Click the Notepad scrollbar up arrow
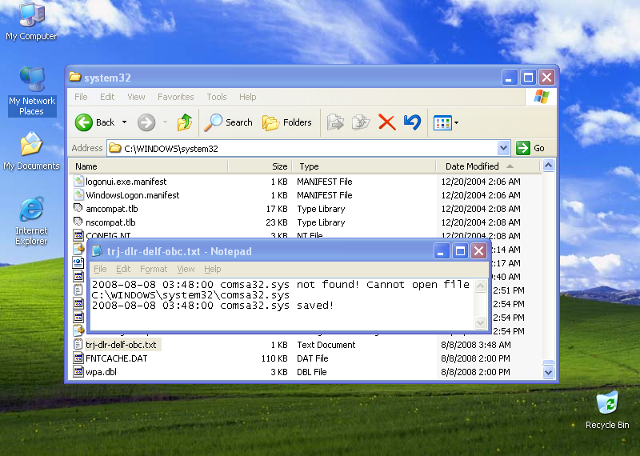This screenshot has width=640, height=456. pos(481,286)
